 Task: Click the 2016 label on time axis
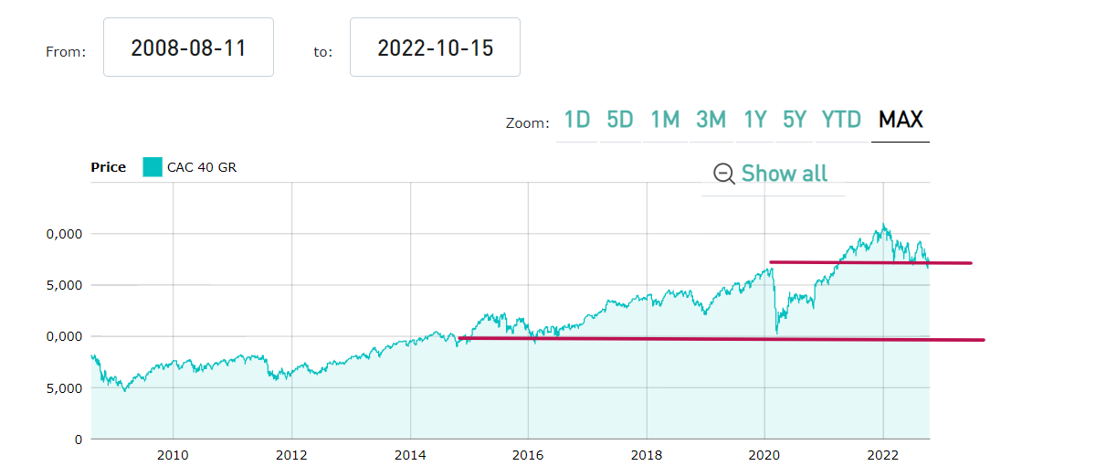(x=528, y=454)
